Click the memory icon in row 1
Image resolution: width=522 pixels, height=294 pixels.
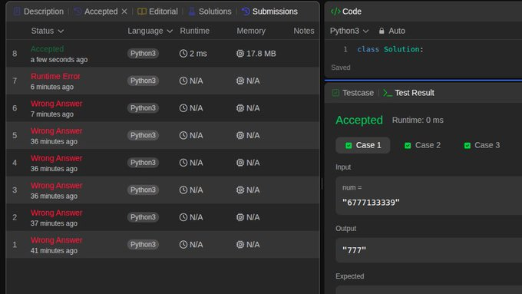[x=240, y=245]
